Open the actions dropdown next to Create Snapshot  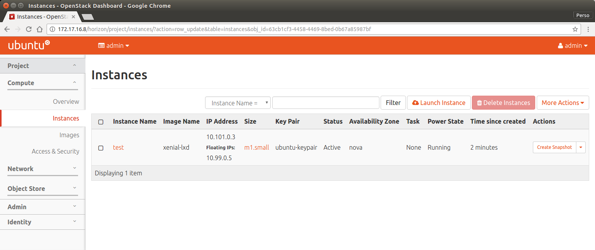pos(581,147)
